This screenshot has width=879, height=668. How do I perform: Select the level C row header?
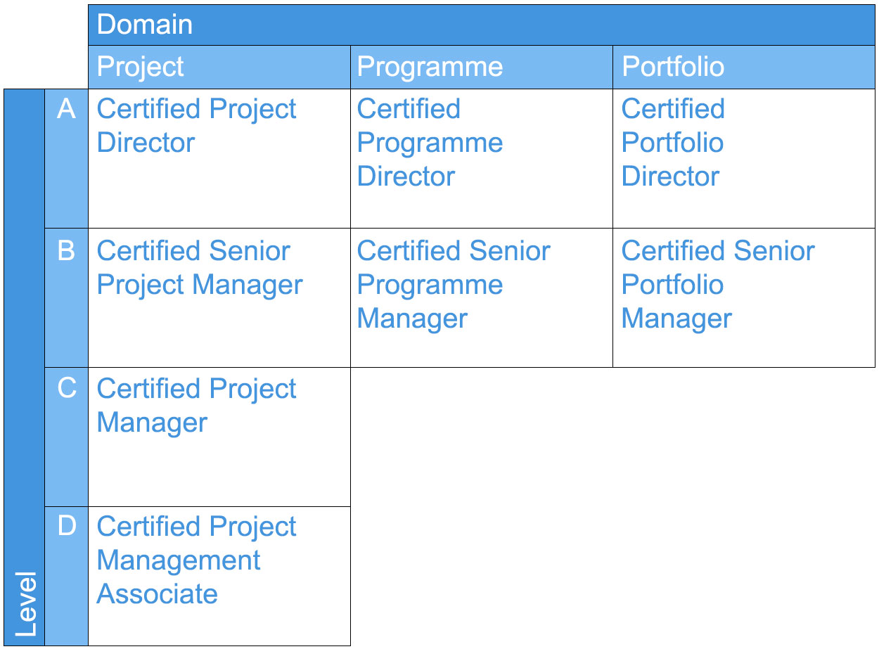click(x=66, y=388)
